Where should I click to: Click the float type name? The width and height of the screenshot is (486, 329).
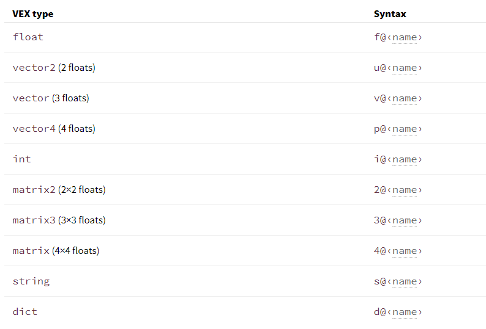pyautogui.click(x=28, y=37)
